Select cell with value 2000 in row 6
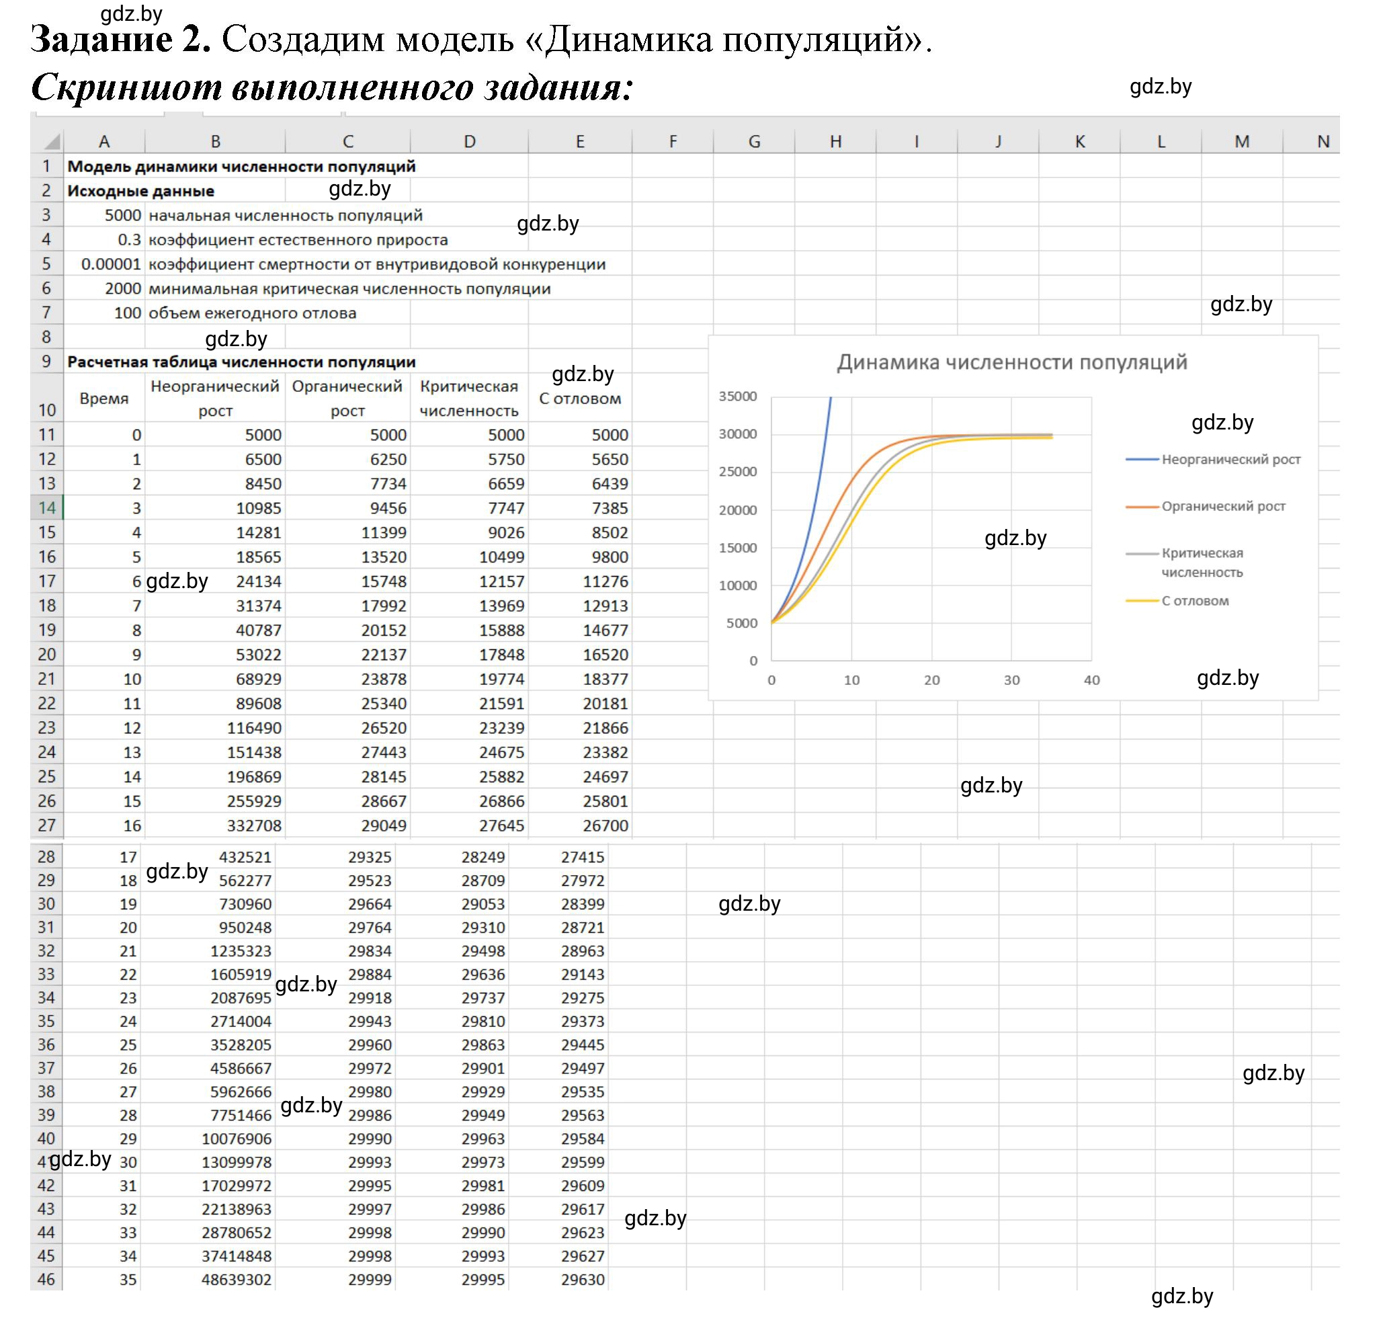The image size is (1385, 1318). pyautogui.click(x=104, y=289)
